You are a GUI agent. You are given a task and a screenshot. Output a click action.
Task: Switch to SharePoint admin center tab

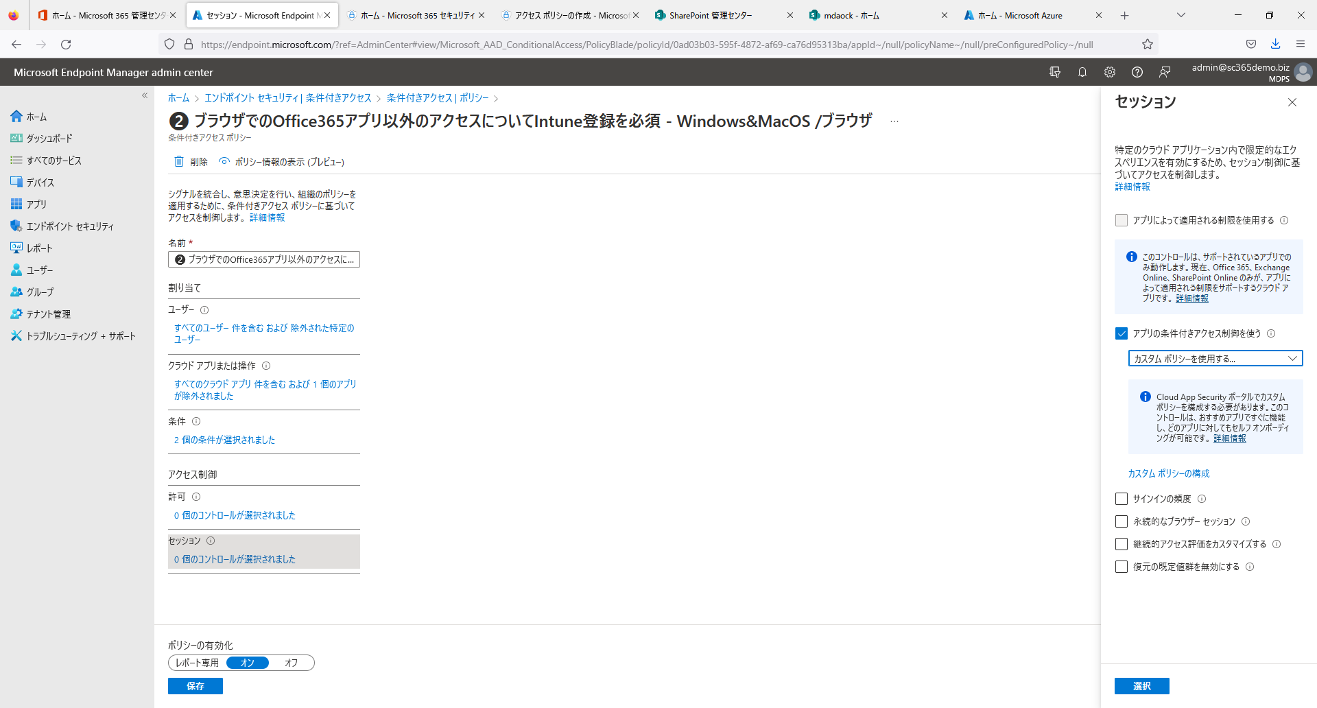pos(724,15)
